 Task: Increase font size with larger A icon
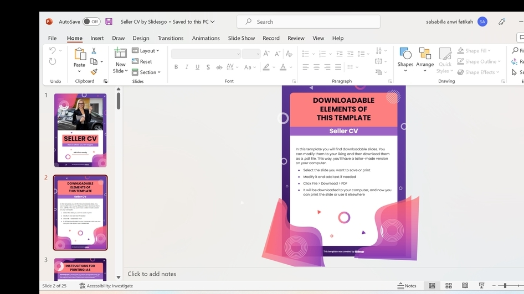[x=266, y=54]
